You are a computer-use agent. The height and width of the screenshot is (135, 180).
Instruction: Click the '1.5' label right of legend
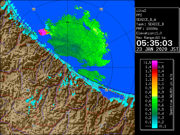[x=161, y=67]
